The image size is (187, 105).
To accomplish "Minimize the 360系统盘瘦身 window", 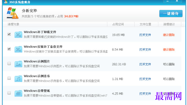I will tap(167, 1).
